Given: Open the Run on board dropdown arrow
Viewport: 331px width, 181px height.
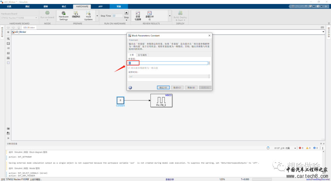Looking at the screenshot, I should coord(47,20).
